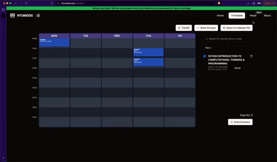
Task: Open the Plan 1 dropdown
Action: coord(216,48)
